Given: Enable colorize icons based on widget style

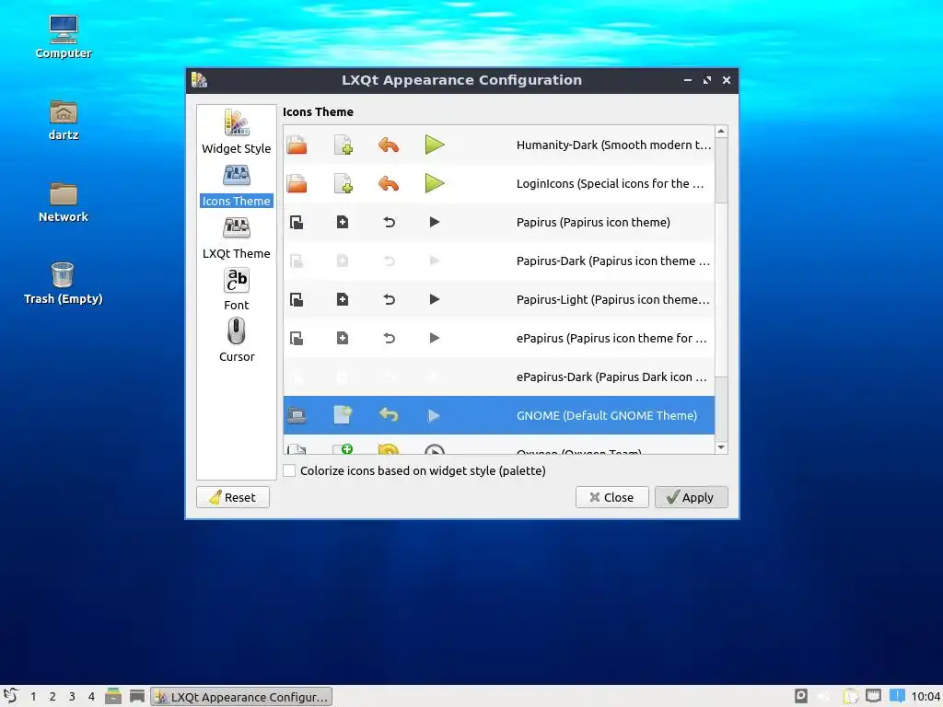Looking at the screenshot, I should (x=289, y=470).
